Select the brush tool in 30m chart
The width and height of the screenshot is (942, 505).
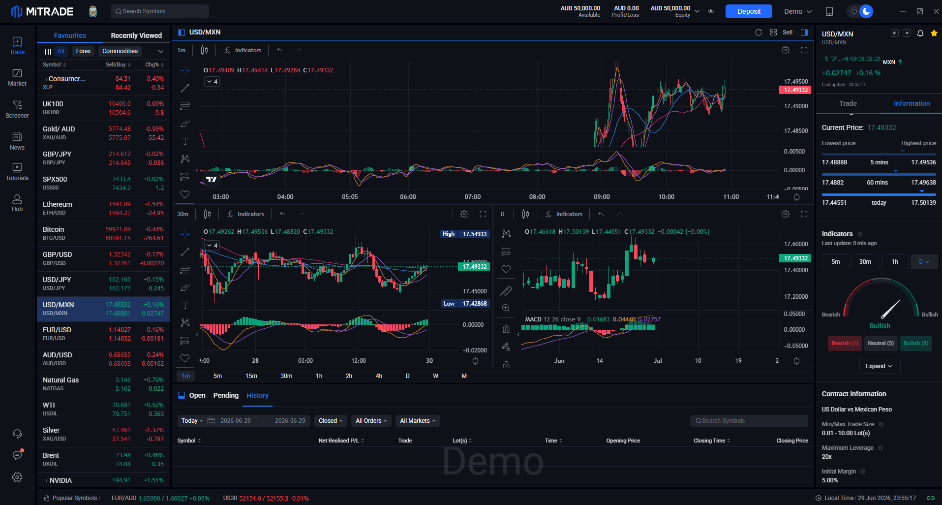(185, 287)
